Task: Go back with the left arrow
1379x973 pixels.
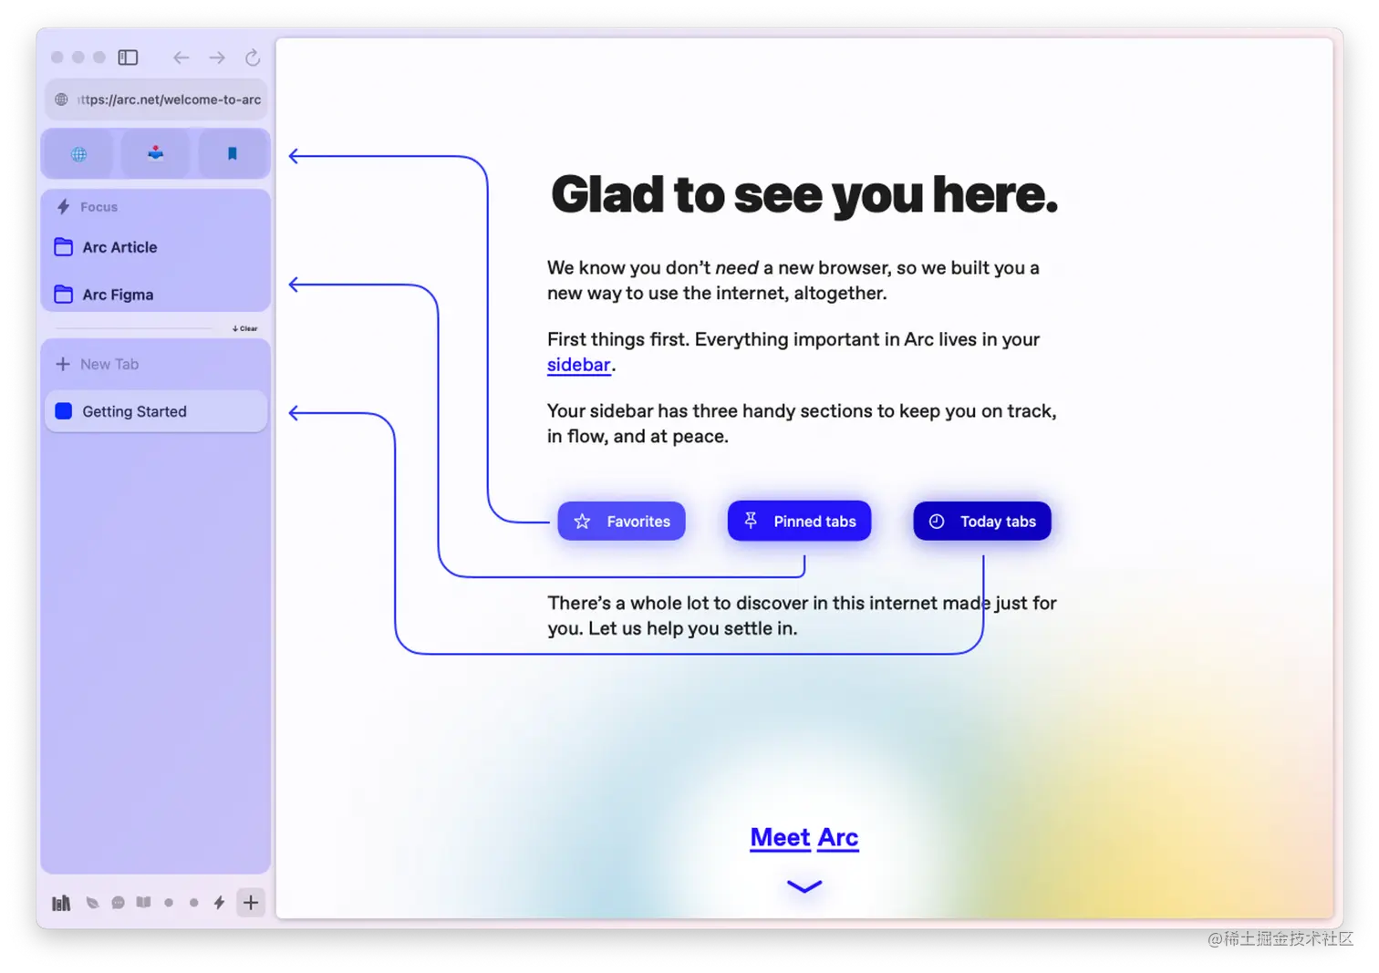Action: click(x=181, y=57)
